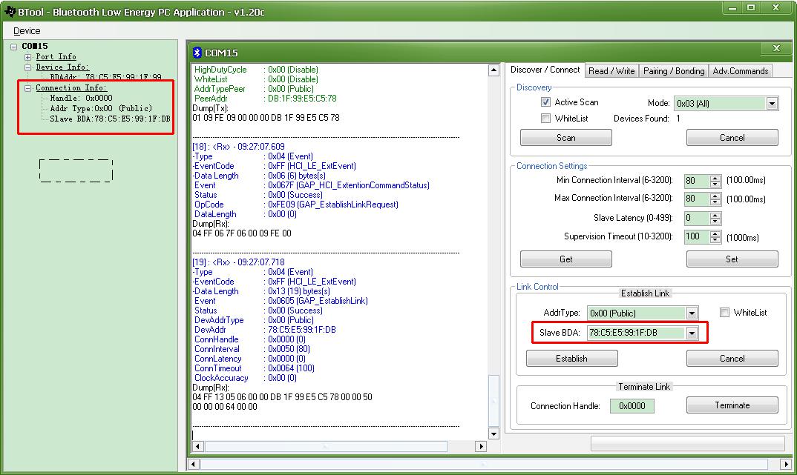Viewport: 797px width, 475px height.
Task: Click the Connection Handle field
Action: (x=632, y=405)
